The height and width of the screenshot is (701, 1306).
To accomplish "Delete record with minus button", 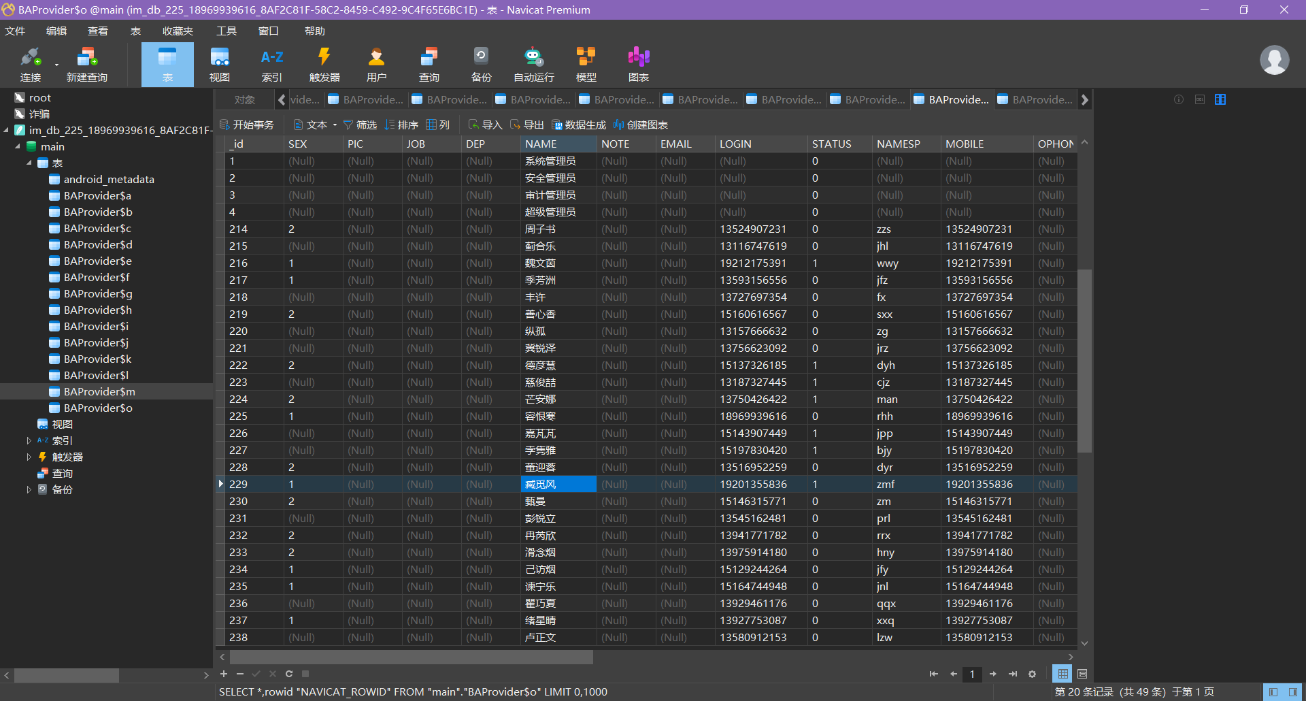I will point(240,674).
